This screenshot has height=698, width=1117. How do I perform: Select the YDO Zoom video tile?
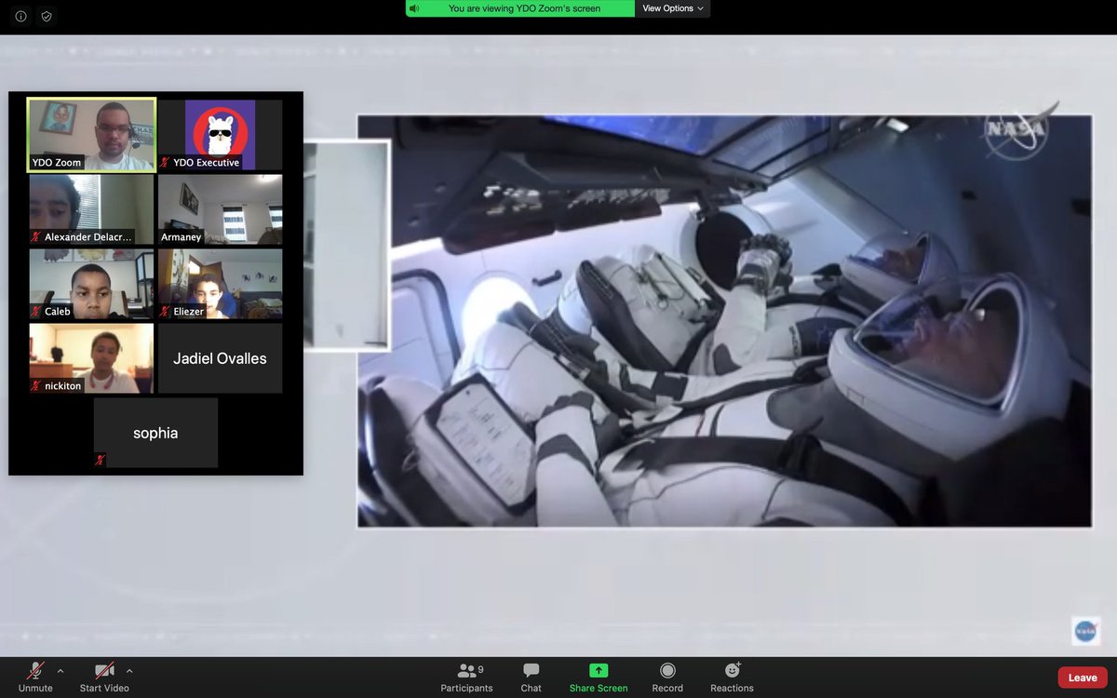tap(91, 135)
